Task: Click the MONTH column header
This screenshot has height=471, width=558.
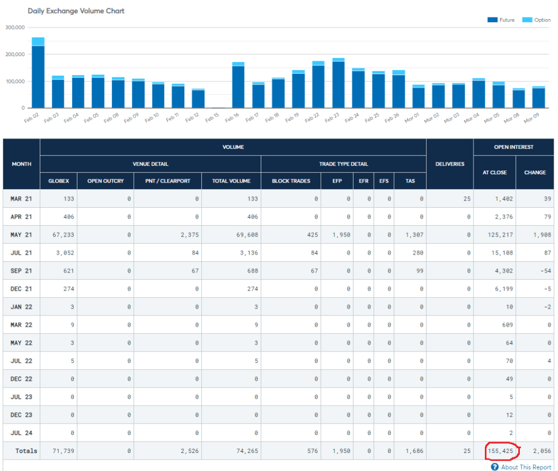Action: [21, 164]
